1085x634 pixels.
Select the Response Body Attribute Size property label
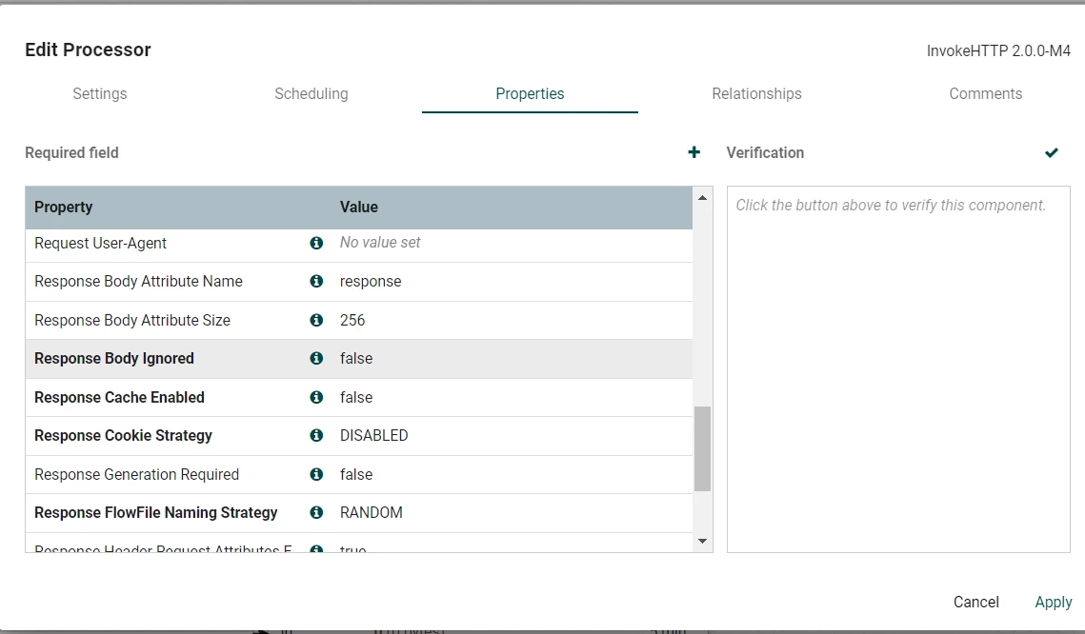[x=132, y=320]
